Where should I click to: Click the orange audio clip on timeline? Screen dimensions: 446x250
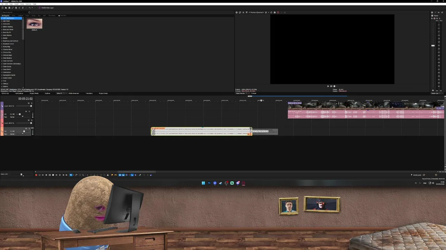coord(201,131)
